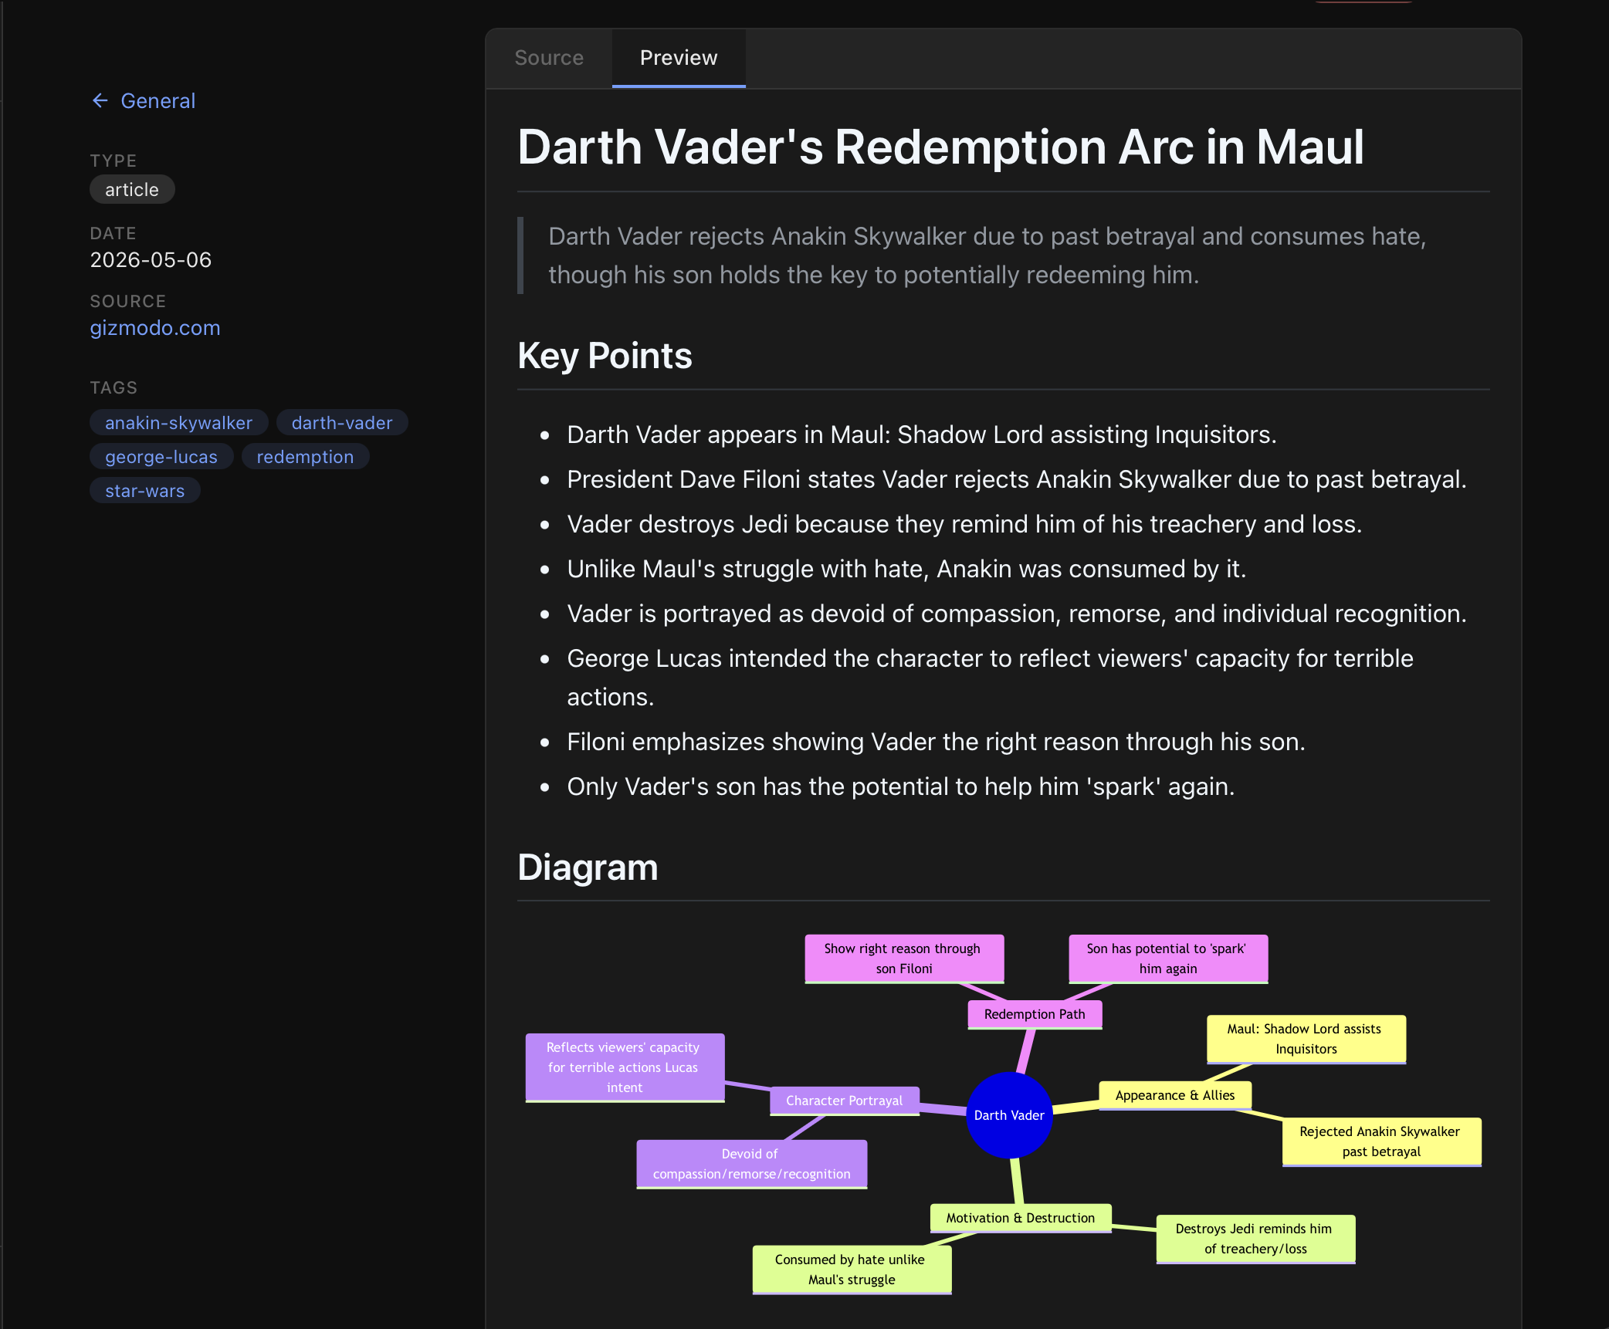
Task: Click bullet 'Darth Vader appears in Maul: Shadow Lord'
Action: pyautogui.click(x=922, y=435)
